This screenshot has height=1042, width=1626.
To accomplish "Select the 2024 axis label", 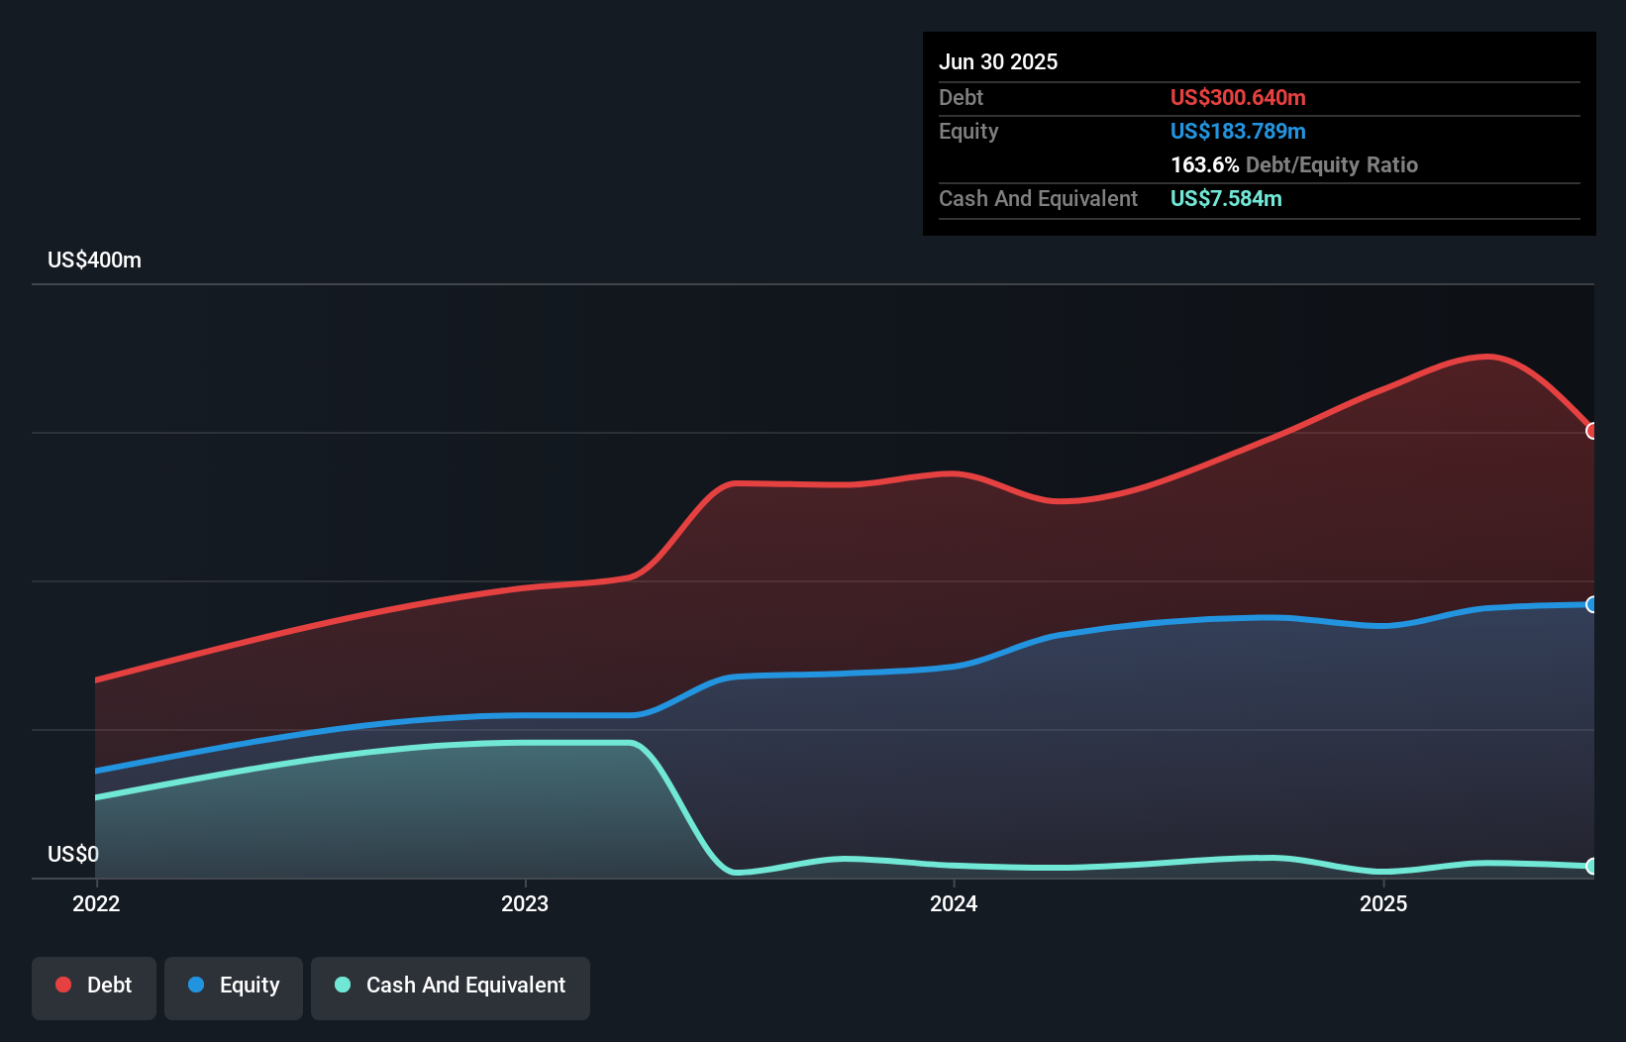I will (954, 903).
